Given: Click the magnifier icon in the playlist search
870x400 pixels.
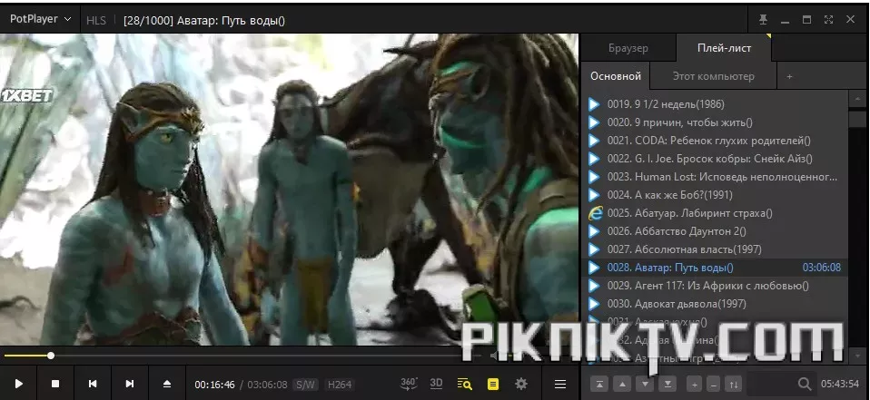Looking at the screenshot, I should click(805, 384).
